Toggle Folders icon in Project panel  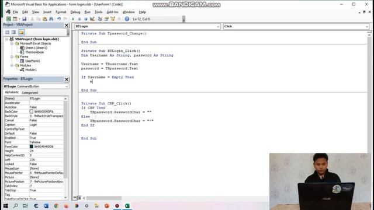click(22, 33)
